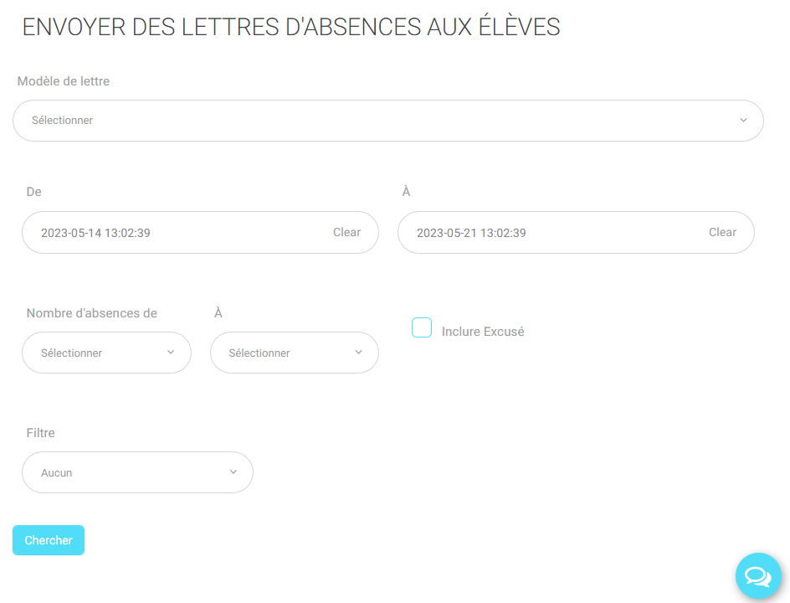Image resolution: width=790 pixels, height=603 pixels.
Task: Click chevron of absences À selector
Action: click(359, 352)
